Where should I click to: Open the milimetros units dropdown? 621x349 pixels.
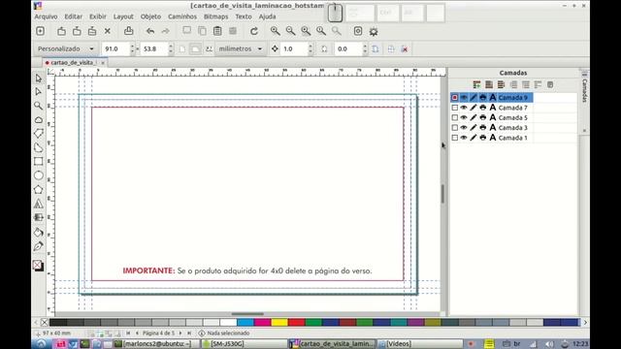coord(241,48)
